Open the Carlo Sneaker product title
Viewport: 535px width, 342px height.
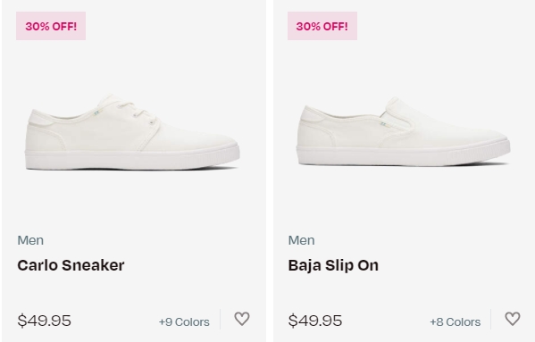click(71, 265)
